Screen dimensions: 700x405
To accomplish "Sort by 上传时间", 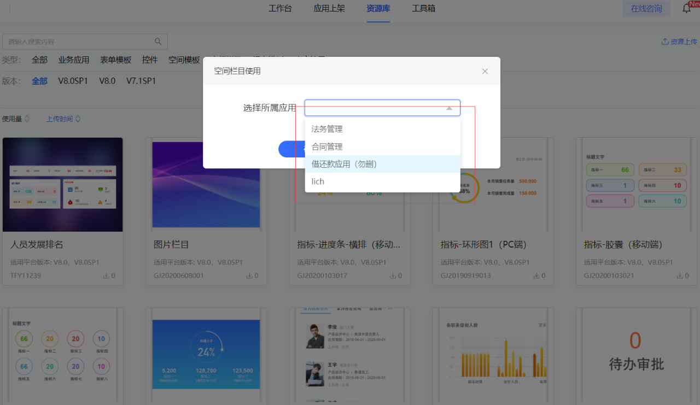I will click(x=63, y=119).
